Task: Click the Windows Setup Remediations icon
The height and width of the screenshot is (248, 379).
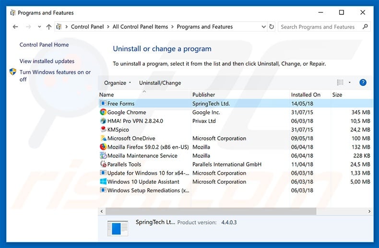Action: pos(103,190)
